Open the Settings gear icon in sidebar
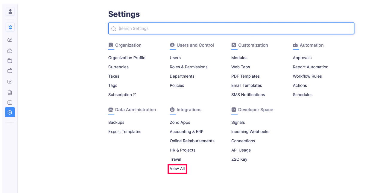 [x=10, y=112]
